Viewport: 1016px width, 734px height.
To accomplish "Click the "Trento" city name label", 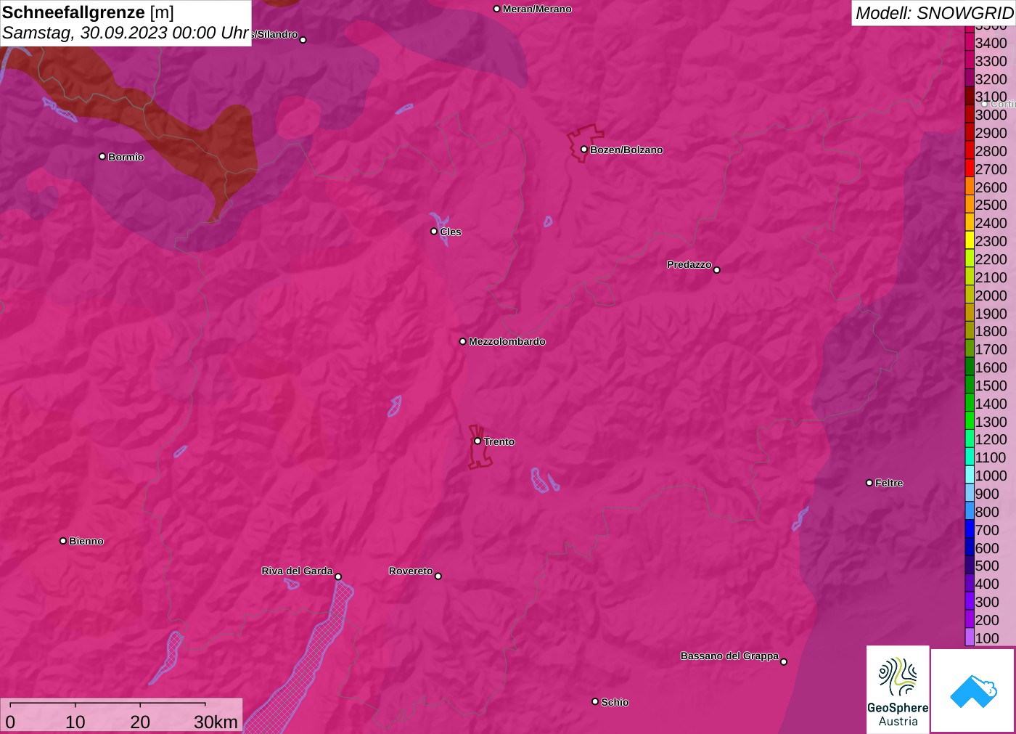I will click(x=499, y=441).
